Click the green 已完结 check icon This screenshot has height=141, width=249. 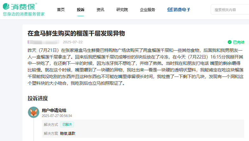tap(229, 42)
